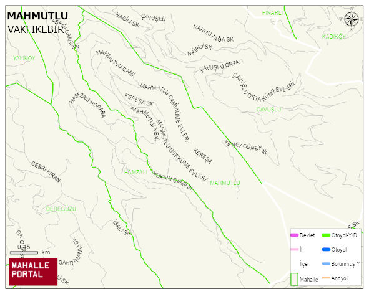Click the YUKARI CAMİİ SK label
369x294 pixels.
[174, 182]
